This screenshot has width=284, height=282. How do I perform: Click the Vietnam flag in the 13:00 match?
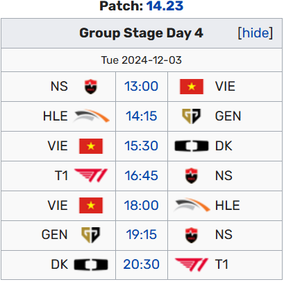192,87
